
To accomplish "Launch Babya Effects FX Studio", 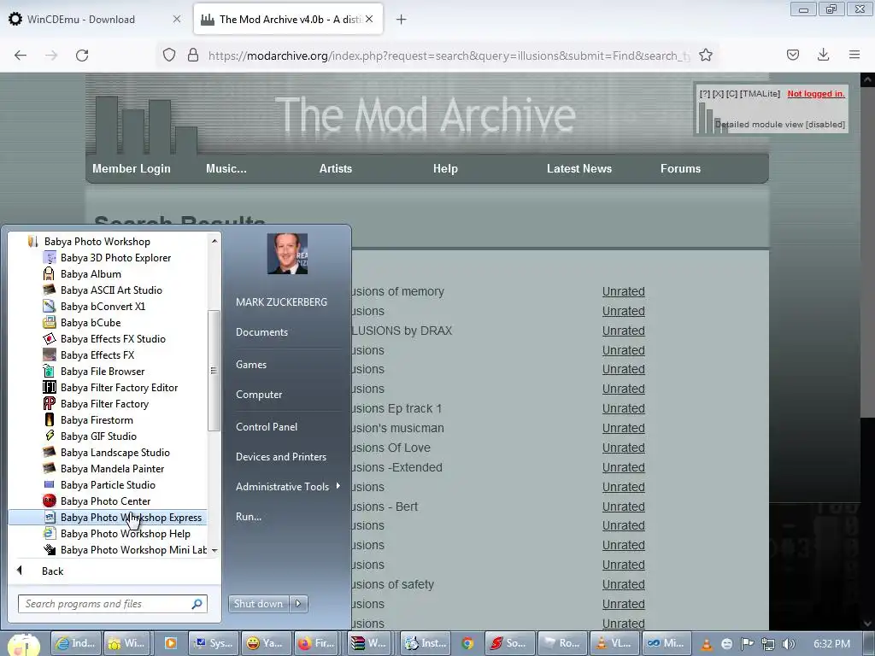I will tap(104, 338).
